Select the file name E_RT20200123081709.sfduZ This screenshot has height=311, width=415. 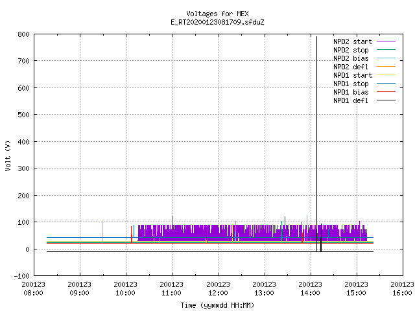click(x=217, y=22)
